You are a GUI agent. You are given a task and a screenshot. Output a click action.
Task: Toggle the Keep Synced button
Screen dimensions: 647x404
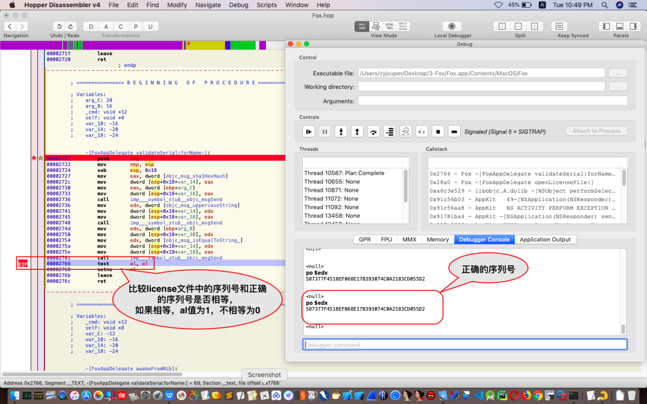(560, 27)
